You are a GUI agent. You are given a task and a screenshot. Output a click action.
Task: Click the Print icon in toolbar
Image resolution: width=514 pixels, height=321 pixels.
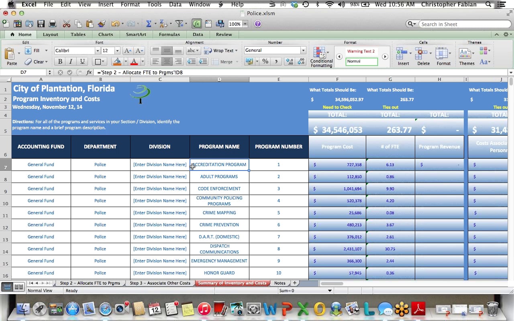tap(52, 24)
